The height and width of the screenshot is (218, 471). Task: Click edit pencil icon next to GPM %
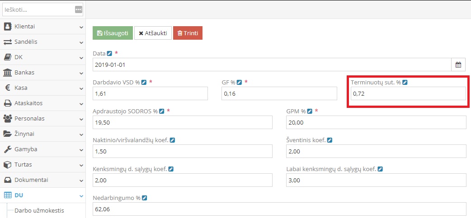(310, 111)
